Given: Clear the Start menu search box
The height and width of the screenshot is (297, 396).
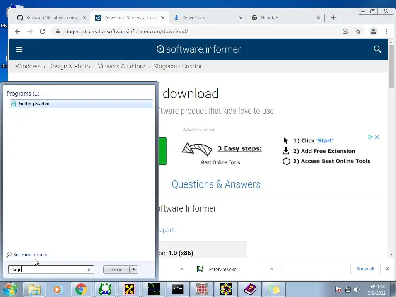Looking at the screenshot, I should click(89, 270).
